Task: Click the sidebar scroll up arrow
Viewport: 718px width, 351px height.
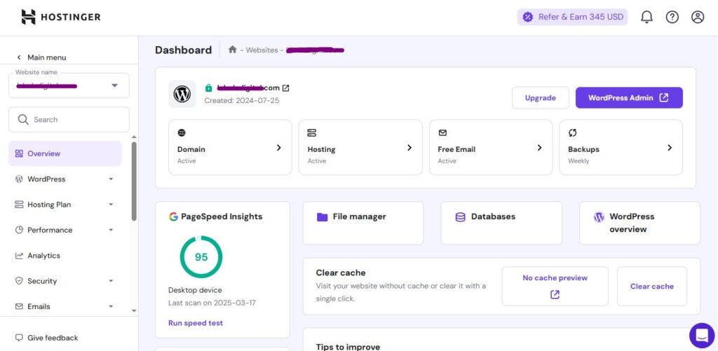Action: tap(134, 137)
